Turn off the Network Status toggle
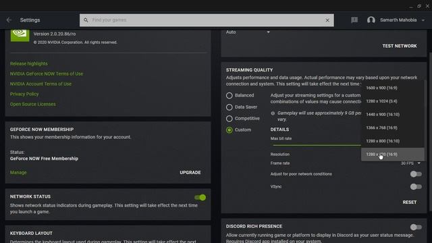 [200, 198]
